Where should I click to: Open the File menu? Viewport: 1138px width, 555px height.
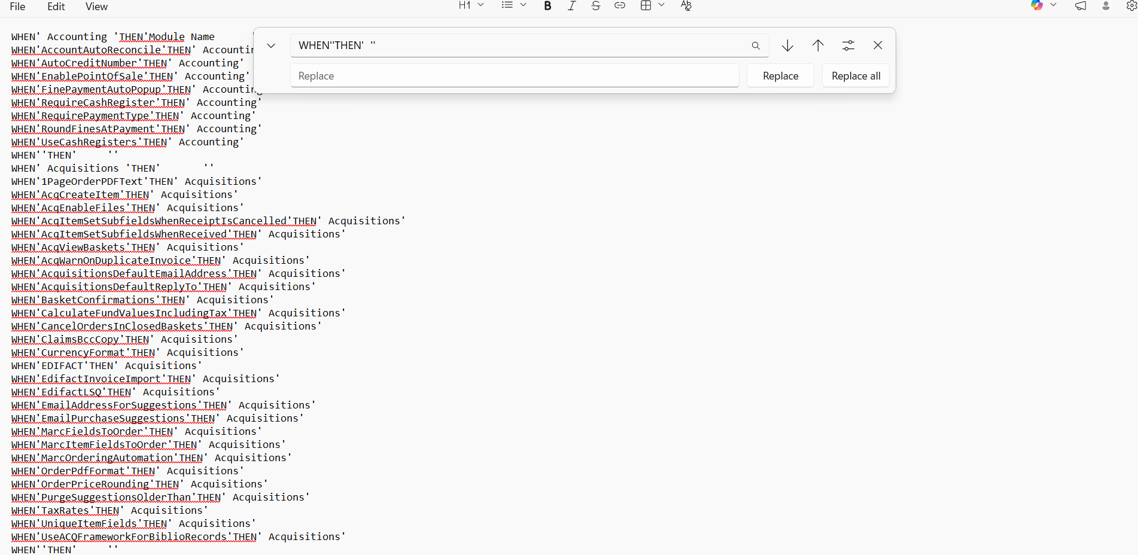tap(18, 7)
